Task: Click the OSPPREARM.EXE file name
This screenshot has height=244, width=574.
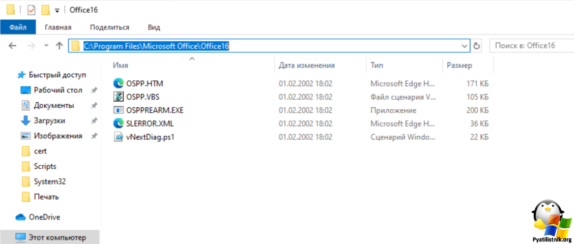Action: tap(155, 110)
